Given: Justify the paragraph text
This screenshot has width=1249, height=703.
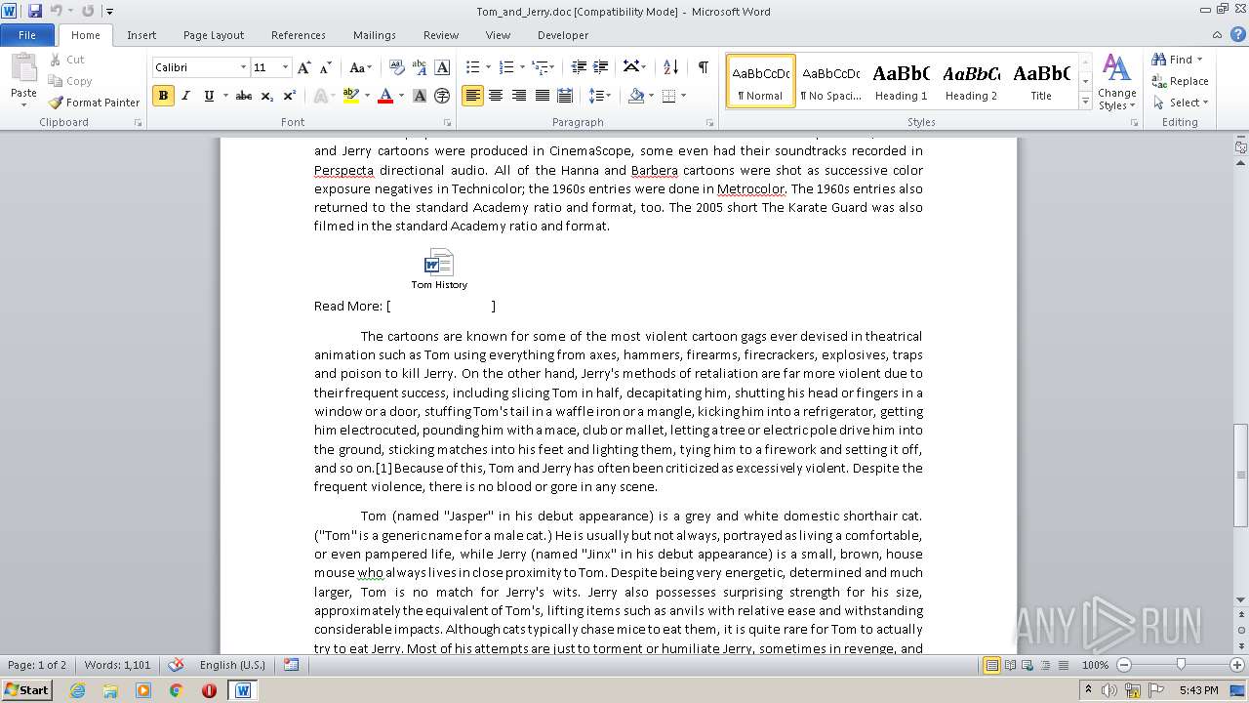Looking at the screenshot, I should pyautogui.click(x=542, y=96).
